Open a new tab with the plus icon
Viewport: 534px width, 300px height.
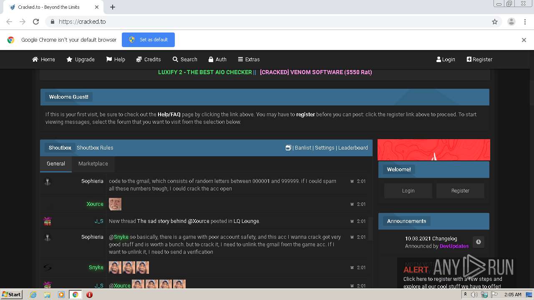point(113,7)
